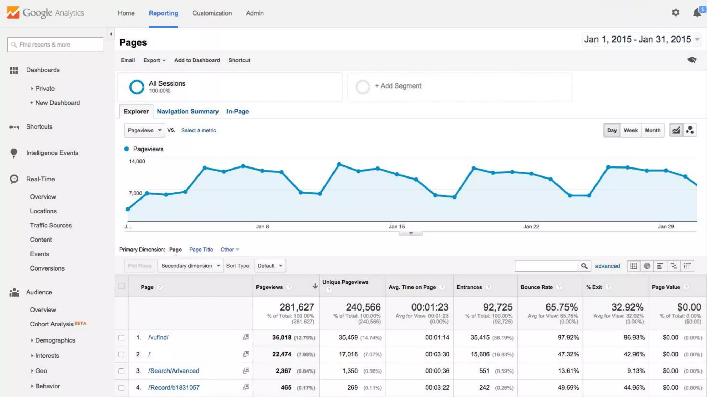Switch to motion chart view icon
Image resolution: width=707 pixels, height=397 pixels.
coord(690,130)
